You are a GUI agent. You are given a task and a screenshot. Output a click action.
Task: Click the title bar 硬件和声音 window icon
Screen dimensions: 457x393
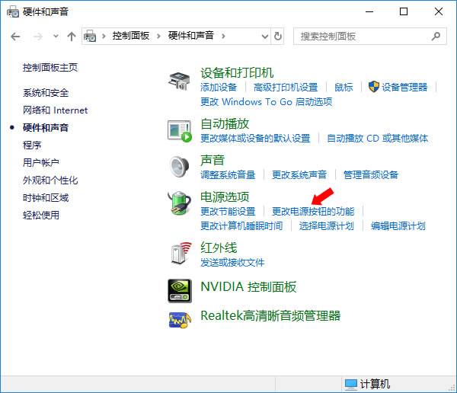click(x=13, y=11)
